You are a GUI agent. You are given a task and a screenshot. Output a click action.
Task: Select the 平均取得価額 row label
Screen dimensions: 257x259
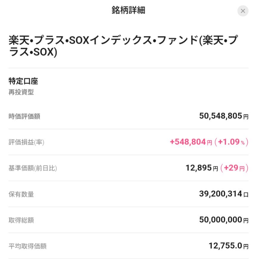27,246
